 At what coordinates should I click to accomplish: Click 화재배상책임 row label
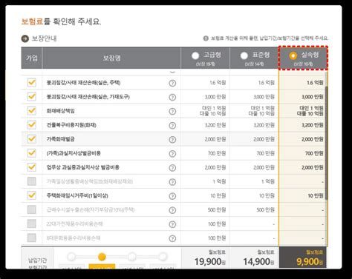coord(61,111)
